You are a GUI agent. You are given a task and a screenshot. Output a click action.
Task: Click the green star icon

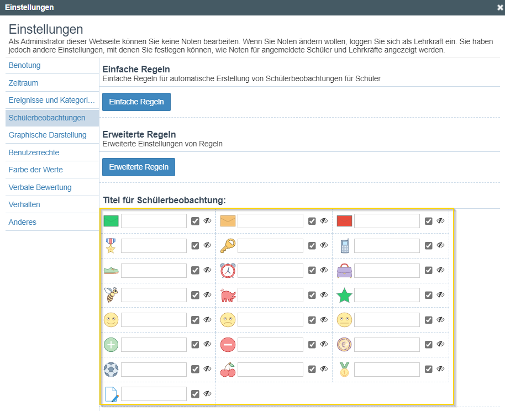point(344,296)
